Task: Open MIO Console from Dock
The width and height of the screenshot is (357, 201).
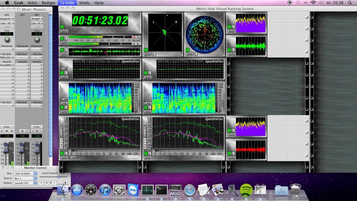Action: pyautogui.click(x=176, y=190)
